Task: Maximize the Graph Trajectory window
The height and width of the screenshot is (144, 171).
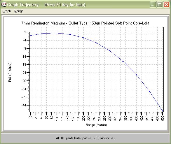Action: coord(160,5)
